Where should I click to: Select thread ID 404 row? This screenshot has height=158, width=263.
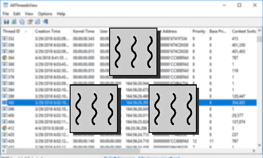129,122
